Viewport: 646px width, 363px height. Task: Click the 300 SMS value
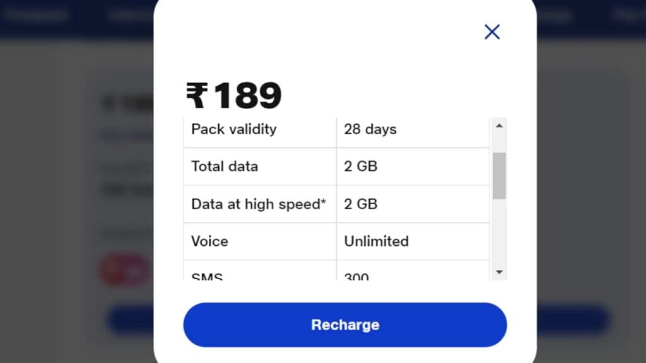[356, 276]
